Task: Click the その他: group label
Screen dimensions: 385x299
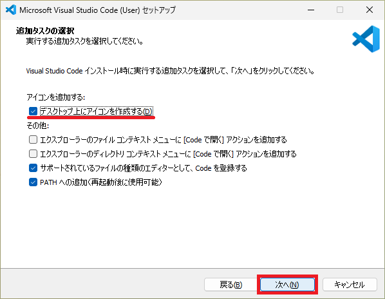Action: 38,126
